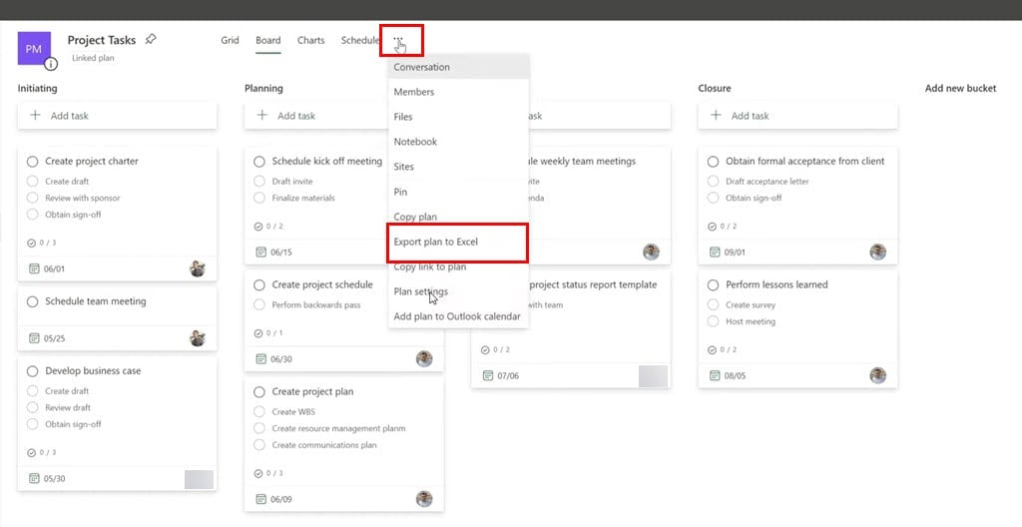Viewport: 1022px width, 527px height.
Task: Open Create project status report template card
Action: tap(571, 329)
